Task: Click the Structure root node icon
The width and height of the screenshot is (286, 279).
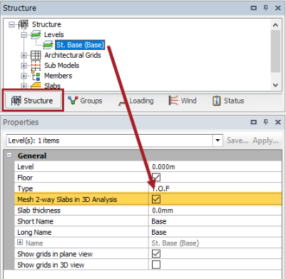Action: click(24, 24)
